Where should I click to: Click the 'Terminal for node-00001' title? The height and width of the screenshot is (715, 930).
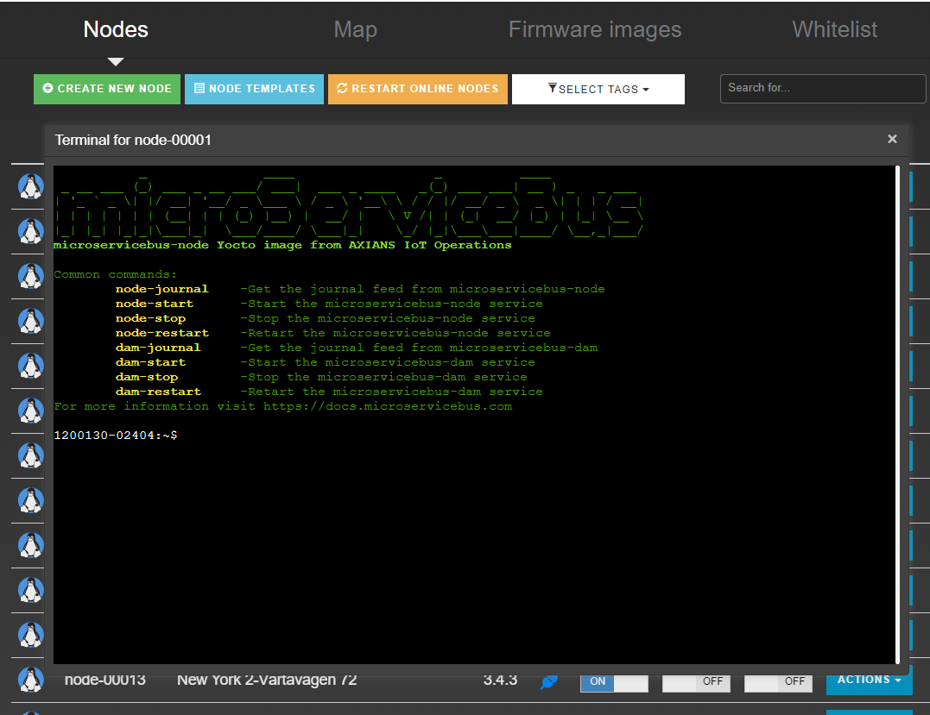click(x=133, y=140)
